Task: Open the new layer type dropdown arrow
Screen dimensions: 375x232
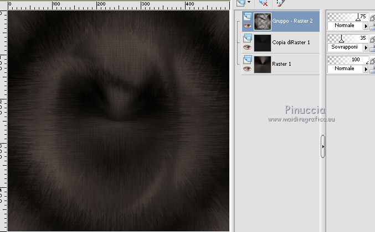Action: tap(249, 2)
